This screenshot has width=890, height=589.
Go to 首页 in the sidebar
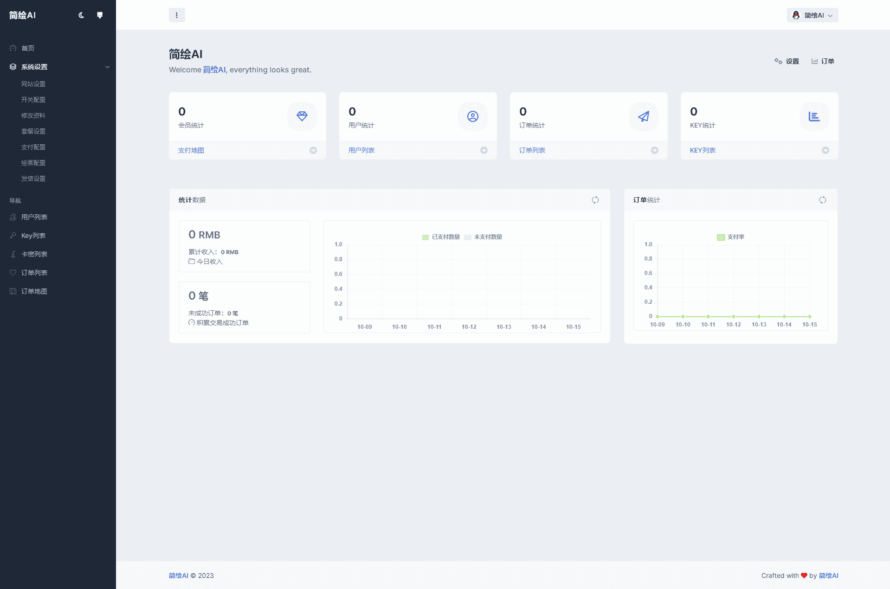(28, 48)
